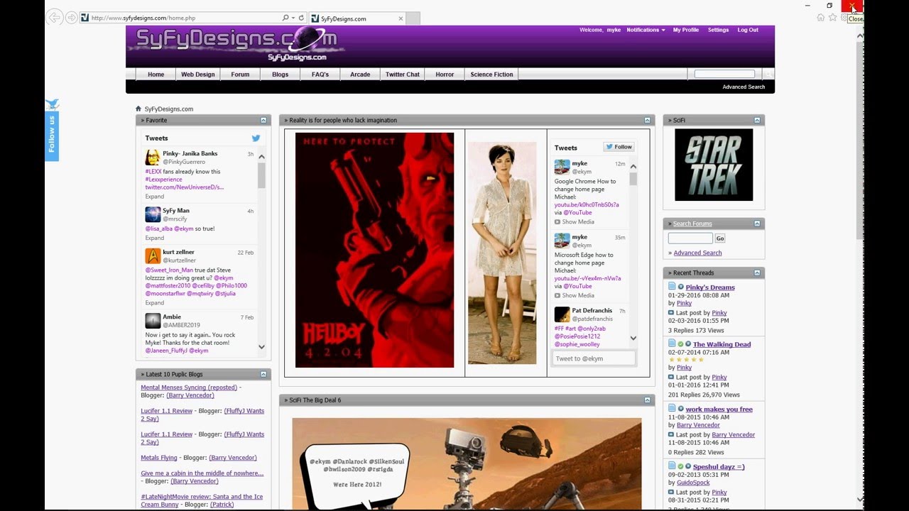Collapse the Reality is for people panel
This screenshot has width=909, height=511.
[647, 120]
